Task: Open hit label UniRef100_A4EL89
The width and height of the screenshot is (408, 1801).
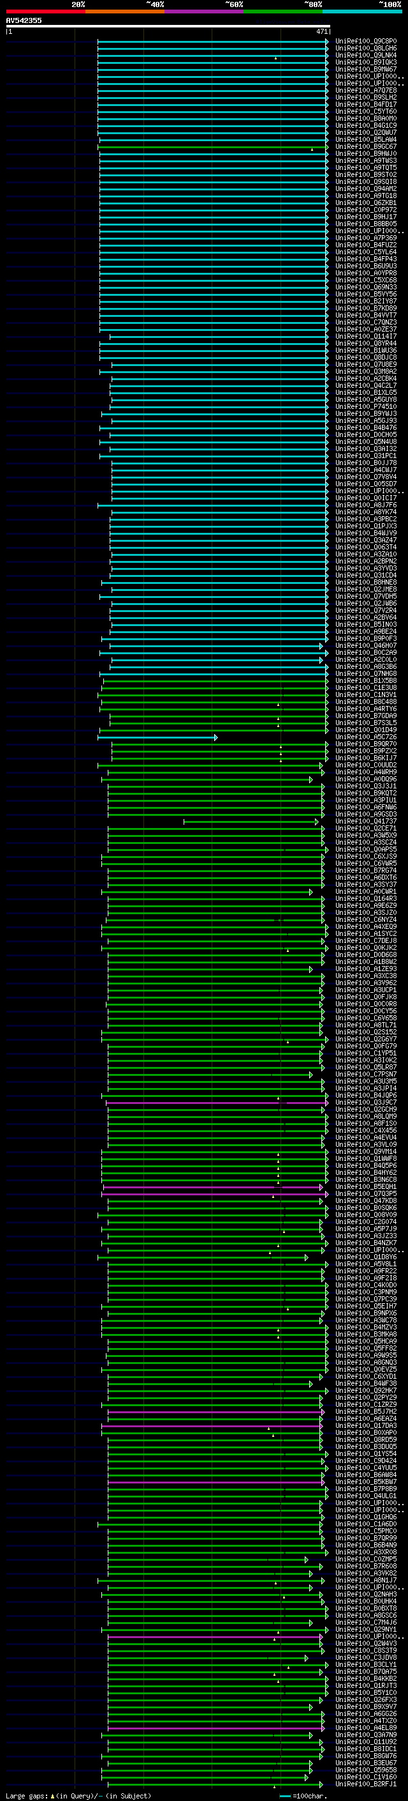Action: (365, 1728)
